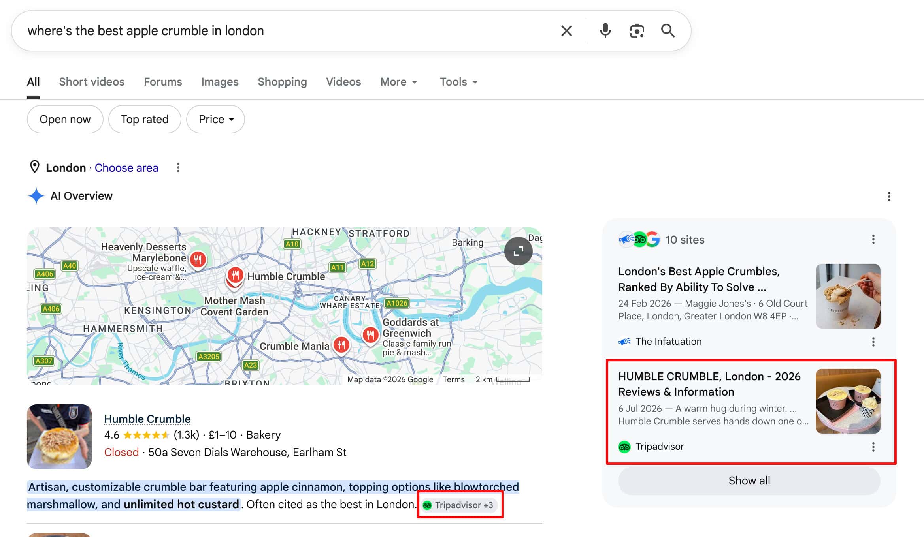This screenshot has width=924, height=537.
Task: Click the Show all sources button
Action: tap(749, 481)
